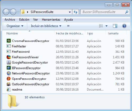Image resolution: width=132 pixels, height=111 pixels.
Task: Open the blue help question mark
Action: [124, 26]
